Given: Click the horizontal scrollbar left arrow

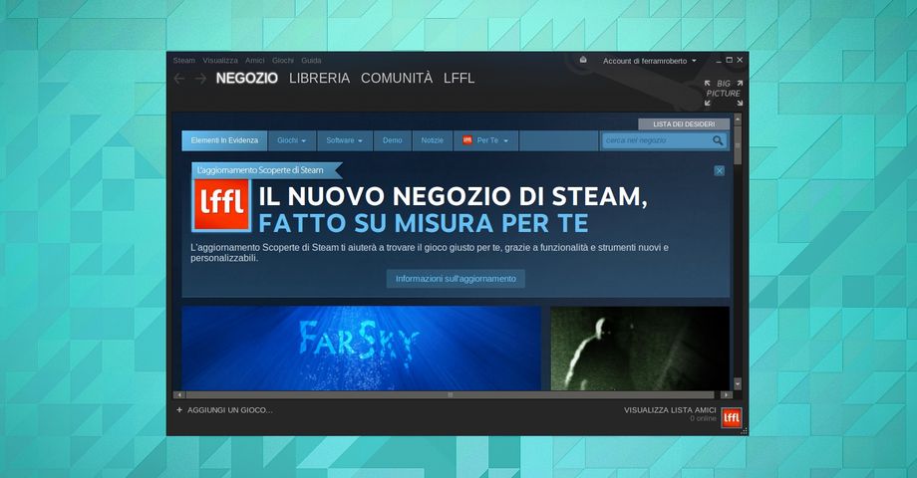Looking at the screenshot, I should tap(179, 395).
